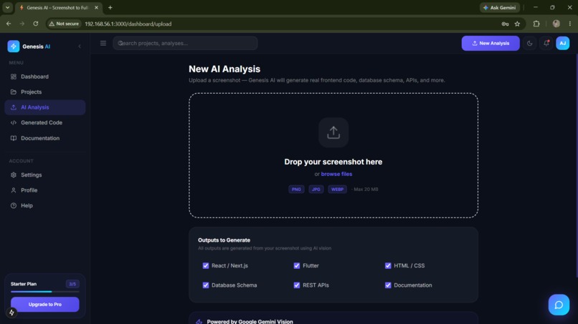The height and width of the screenshot is (324, 578).
Task: Open the AJ user avatar menu
Action: (562, 43)
